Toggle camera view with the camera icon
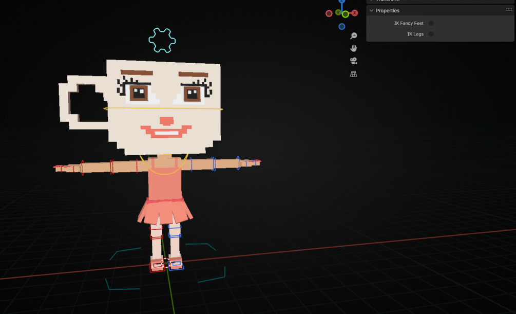516x314 pixels. (354, 61)
